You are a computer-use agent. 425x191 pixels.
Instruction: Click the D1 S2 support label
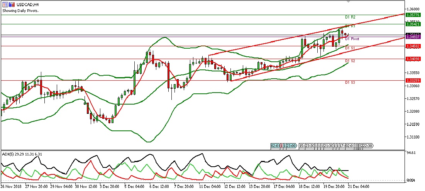350,61
